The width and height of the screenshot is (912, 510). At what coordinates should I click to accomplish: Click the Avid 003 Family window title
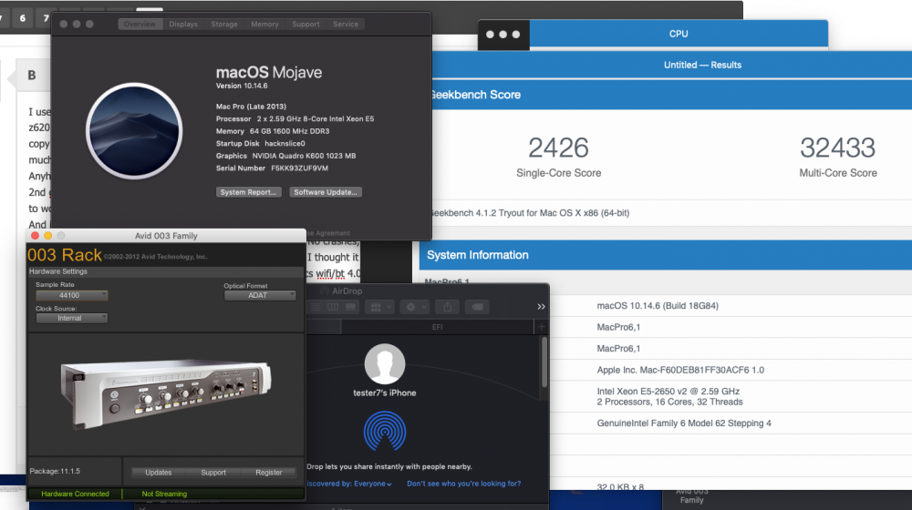tap(166, 236)
